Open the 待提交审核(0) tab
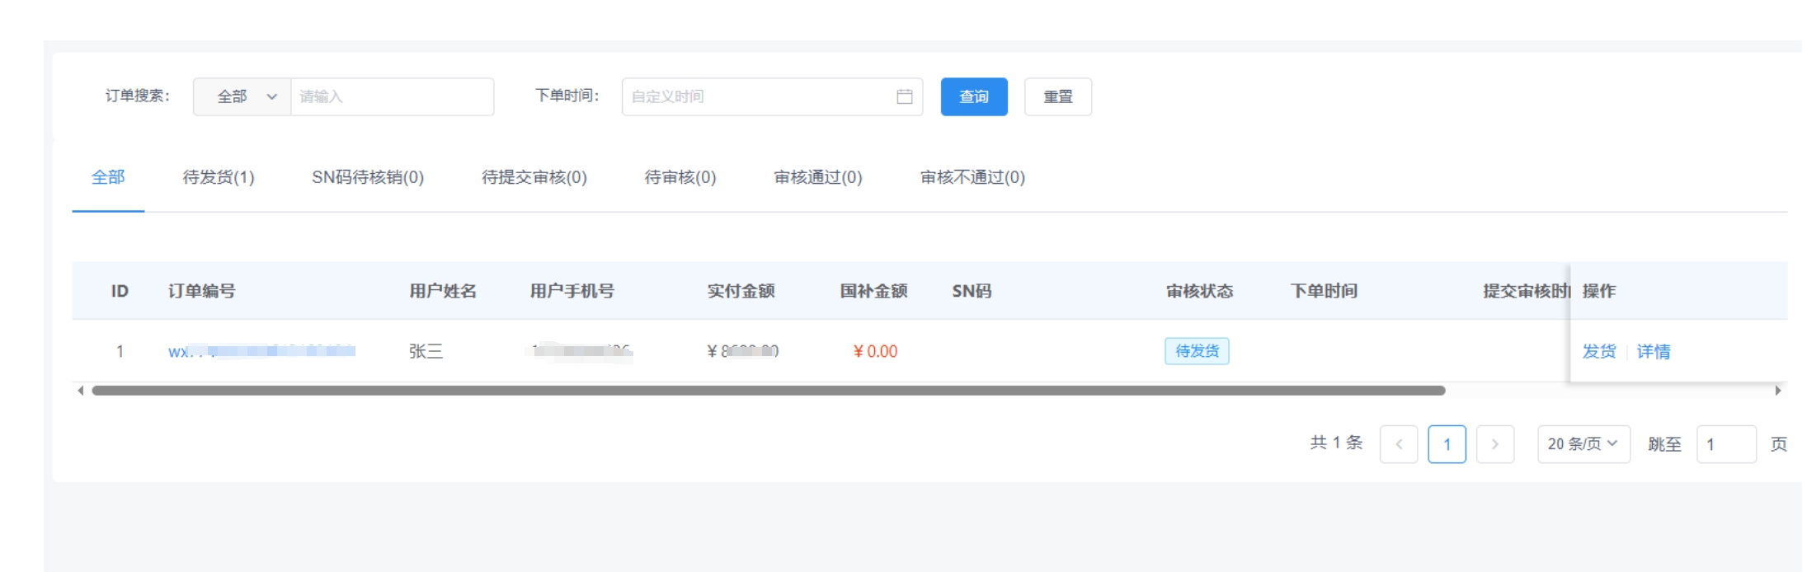The width and height of the screenshot is (1807, 572). pyautogui.click(x=534, y=177)
